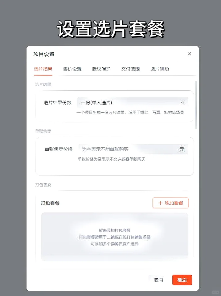
Task: Cancel with the 取消 button
Action: point(158,280)
